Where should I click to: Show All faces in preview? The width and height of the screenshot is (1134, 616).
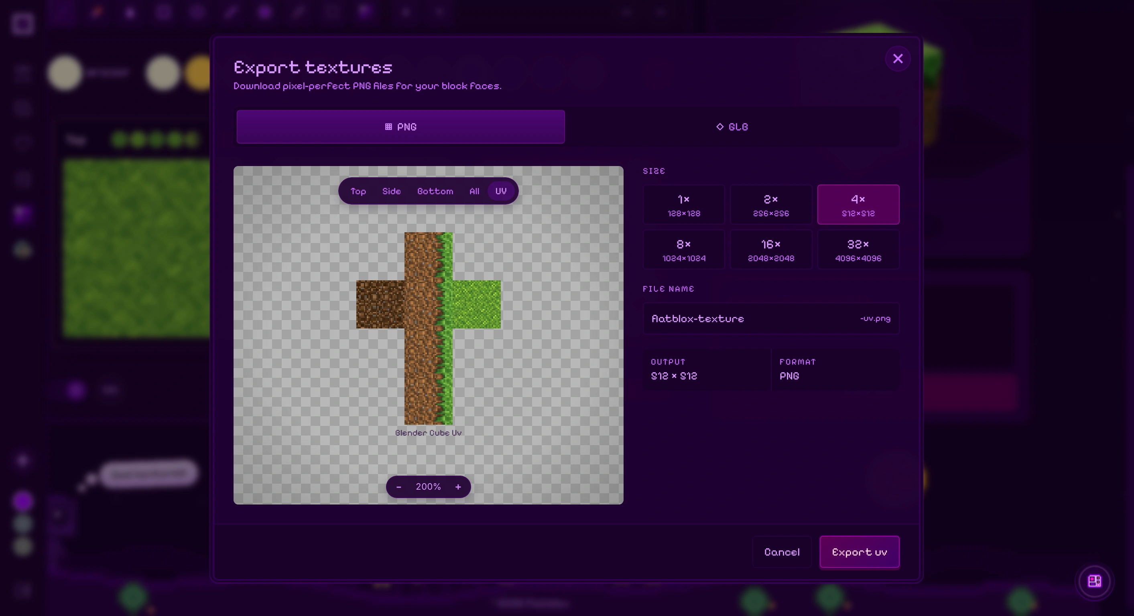click(x=474, y=191)
